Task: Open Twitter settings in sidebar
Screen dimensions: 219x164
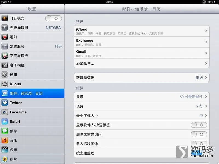Action: (32, 103)
